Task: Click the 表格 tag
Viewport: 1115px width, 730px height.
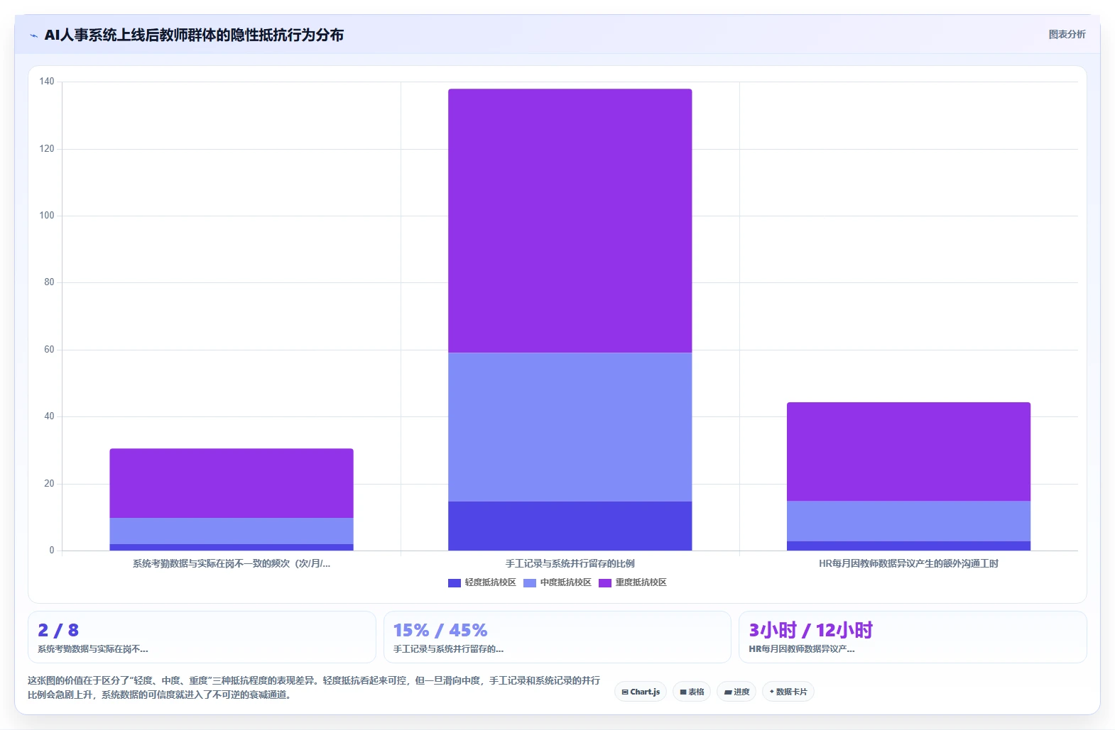Action: (x=692, y=692)
